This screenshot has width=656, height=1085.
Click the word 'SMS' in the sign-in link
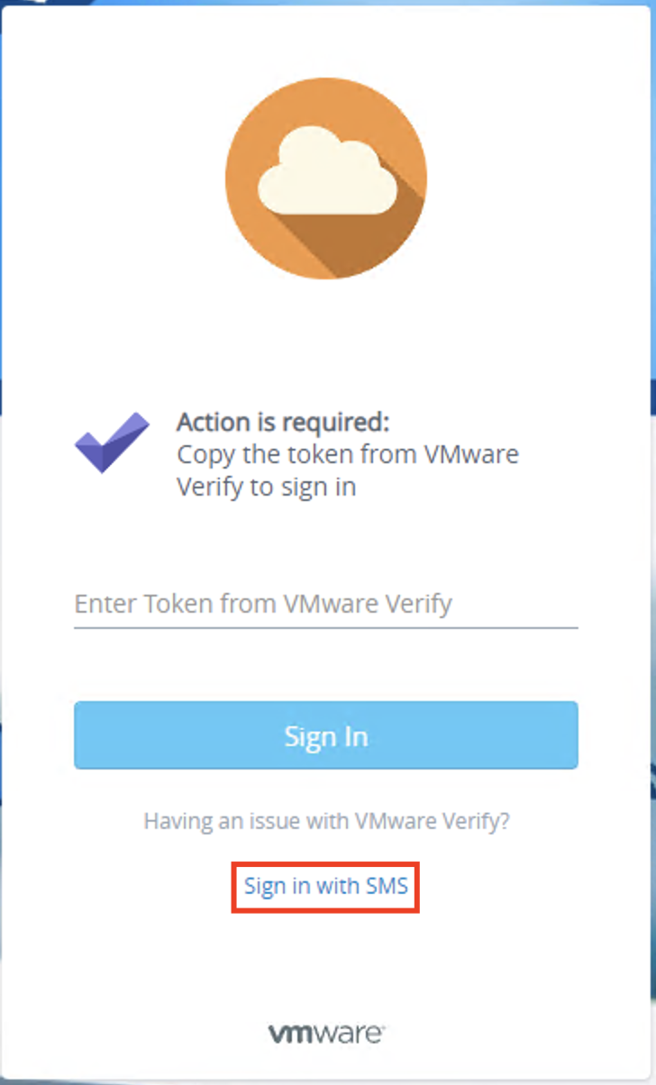[387, 886]
